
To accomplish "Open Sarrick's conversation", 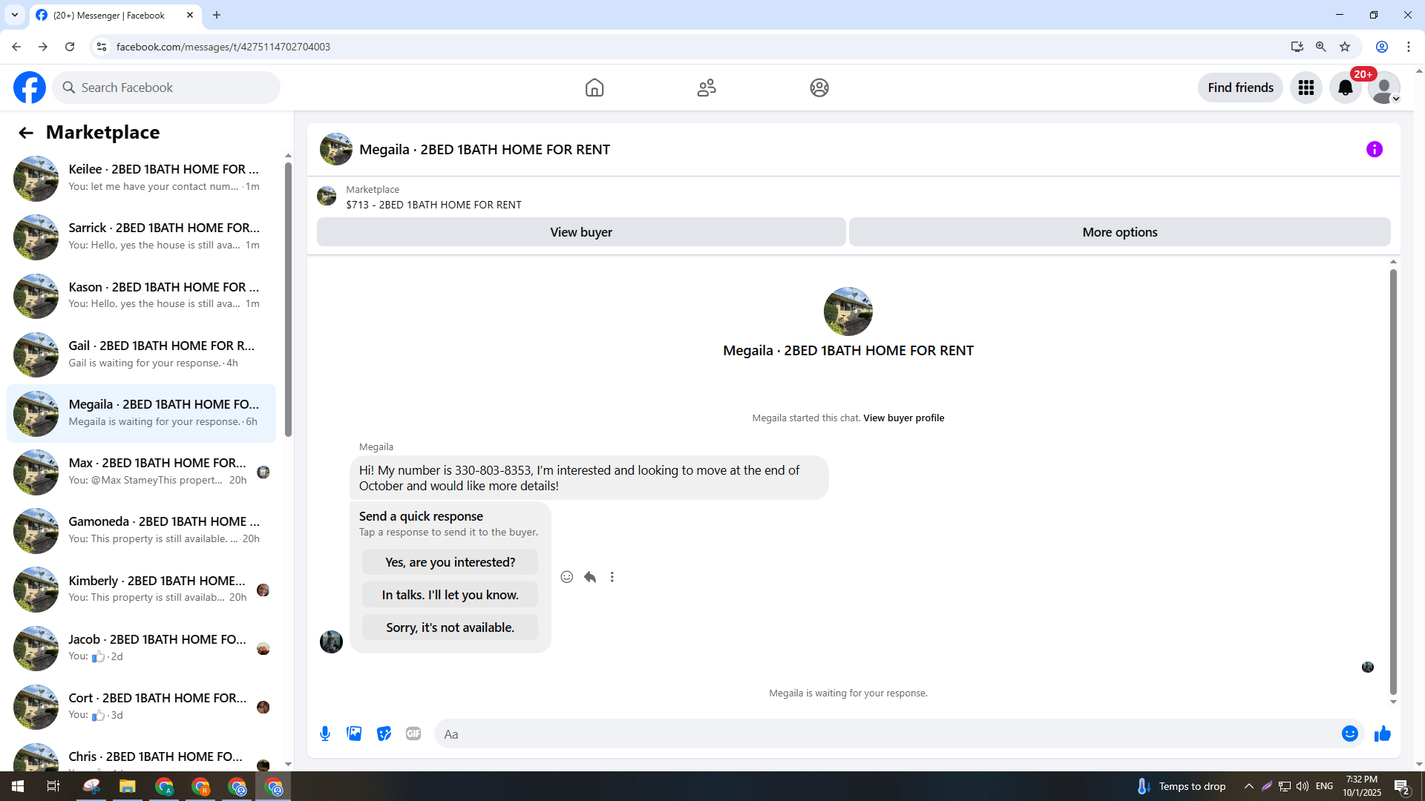I will coord(141,237).
